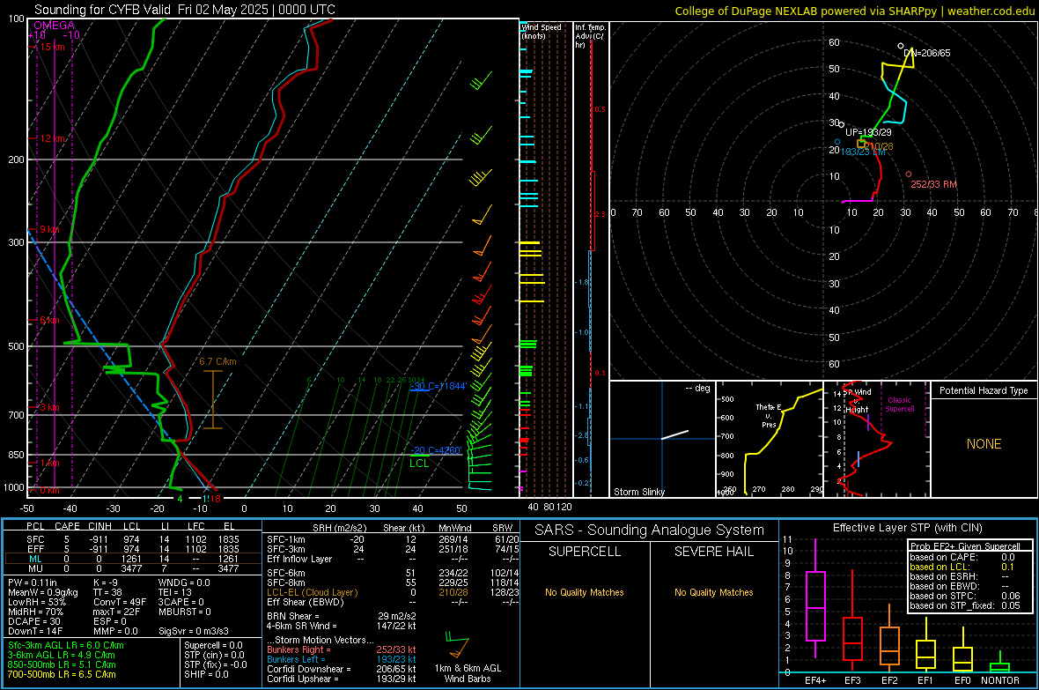Click the 9 km height marker

click(x=49, y=229)
